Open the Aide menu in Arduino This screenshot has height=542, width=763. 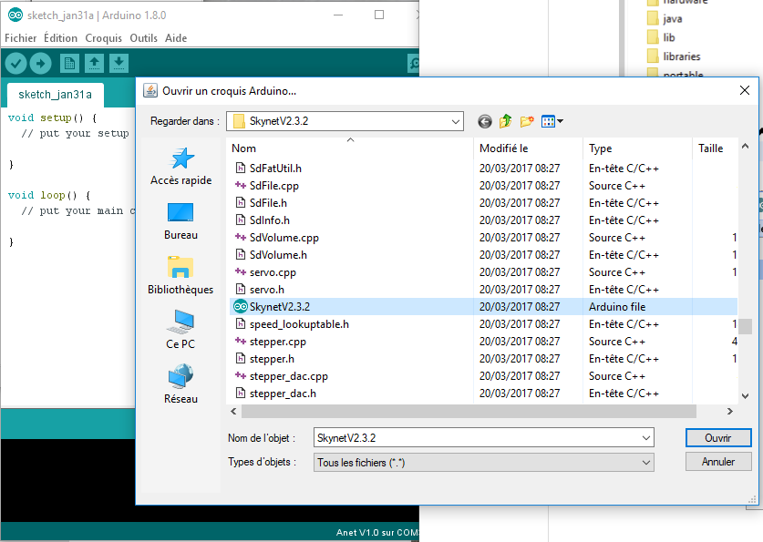click(x=176, y=38)
